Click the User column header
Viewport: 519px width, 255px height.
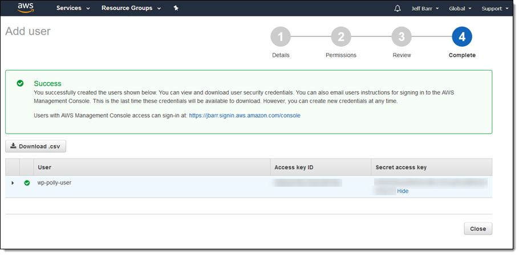[x=44, y=167]
